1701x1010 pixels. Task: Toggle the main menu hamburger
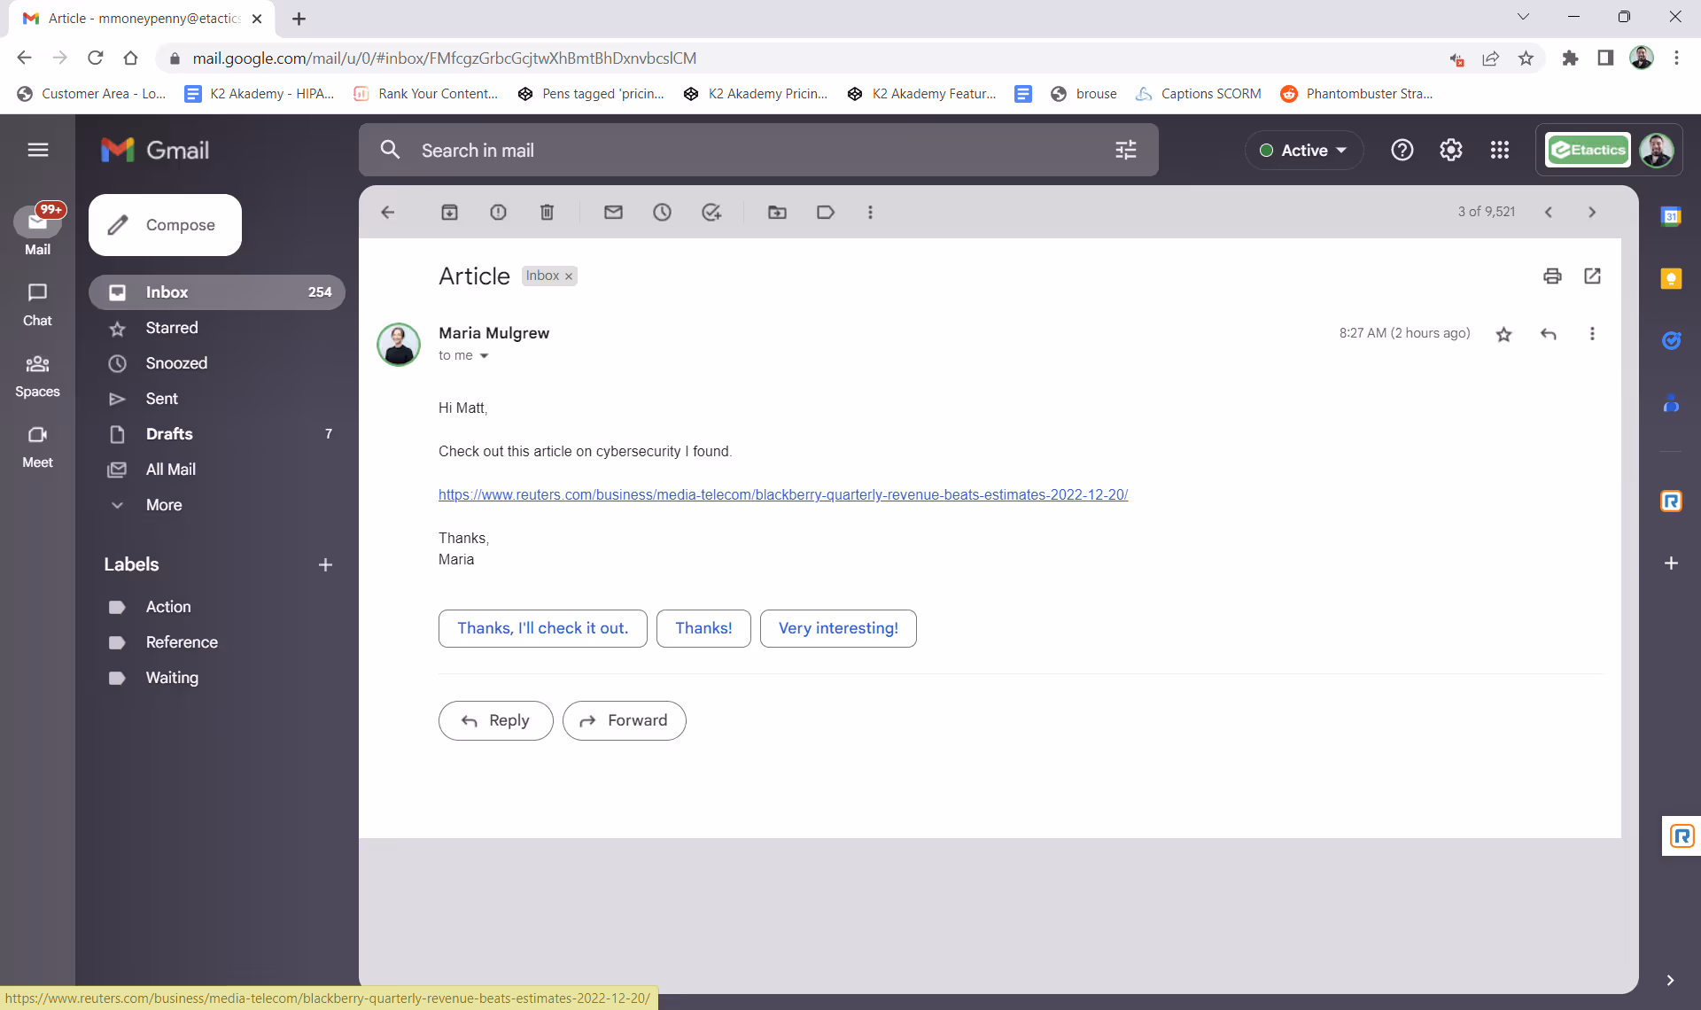pyautogui.click(x=37, y=150)
